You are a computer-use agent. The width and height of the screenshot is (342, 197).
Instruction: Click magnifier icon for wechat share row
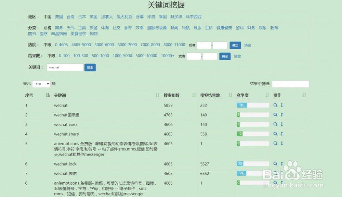click(275, 134)
